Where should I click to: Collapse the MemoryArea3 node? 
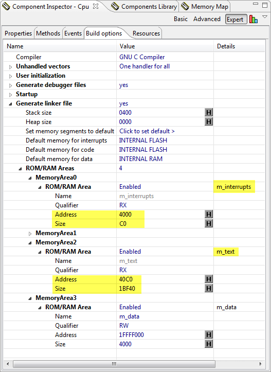tap(30, 298)
